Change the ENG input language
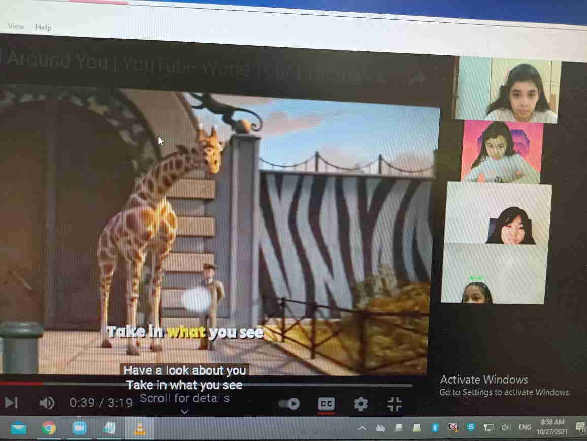 pos(525,427)
